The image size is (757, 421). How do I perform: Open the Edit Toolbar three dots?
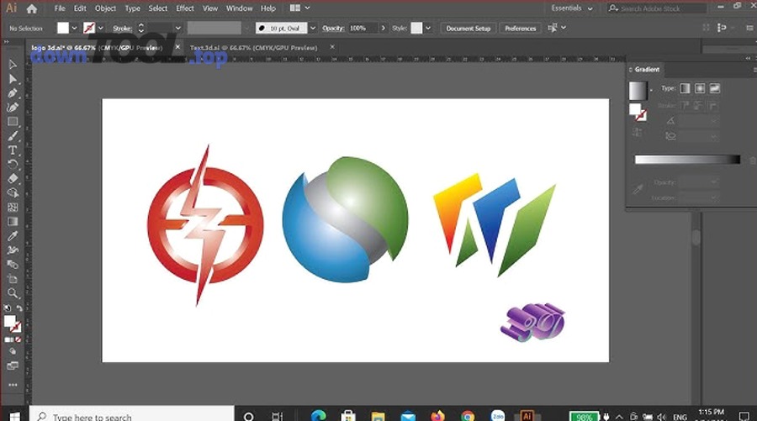pyautogui.click(x=13, y=385)
